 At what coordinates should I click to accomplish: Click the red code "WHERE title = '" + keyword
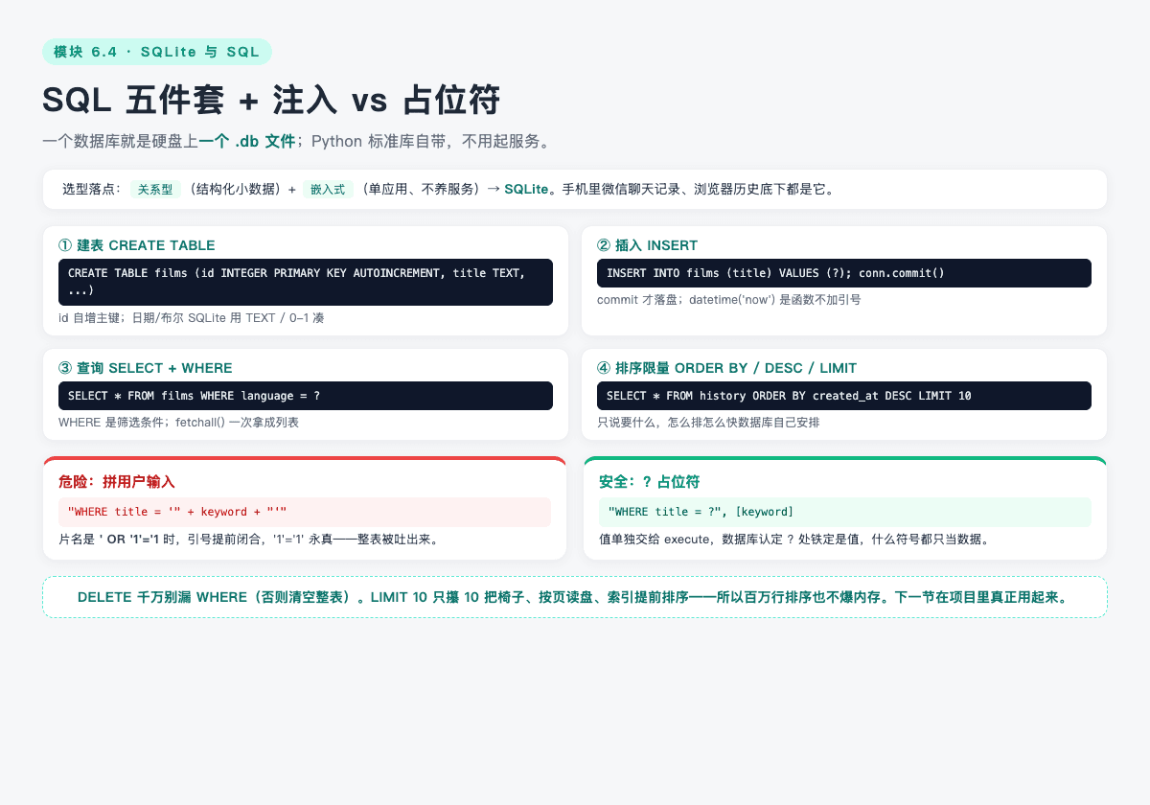tap(305, 512)
